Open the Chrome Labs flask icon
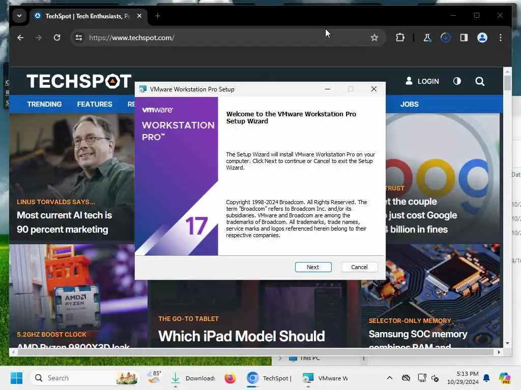 pos(427,38)
